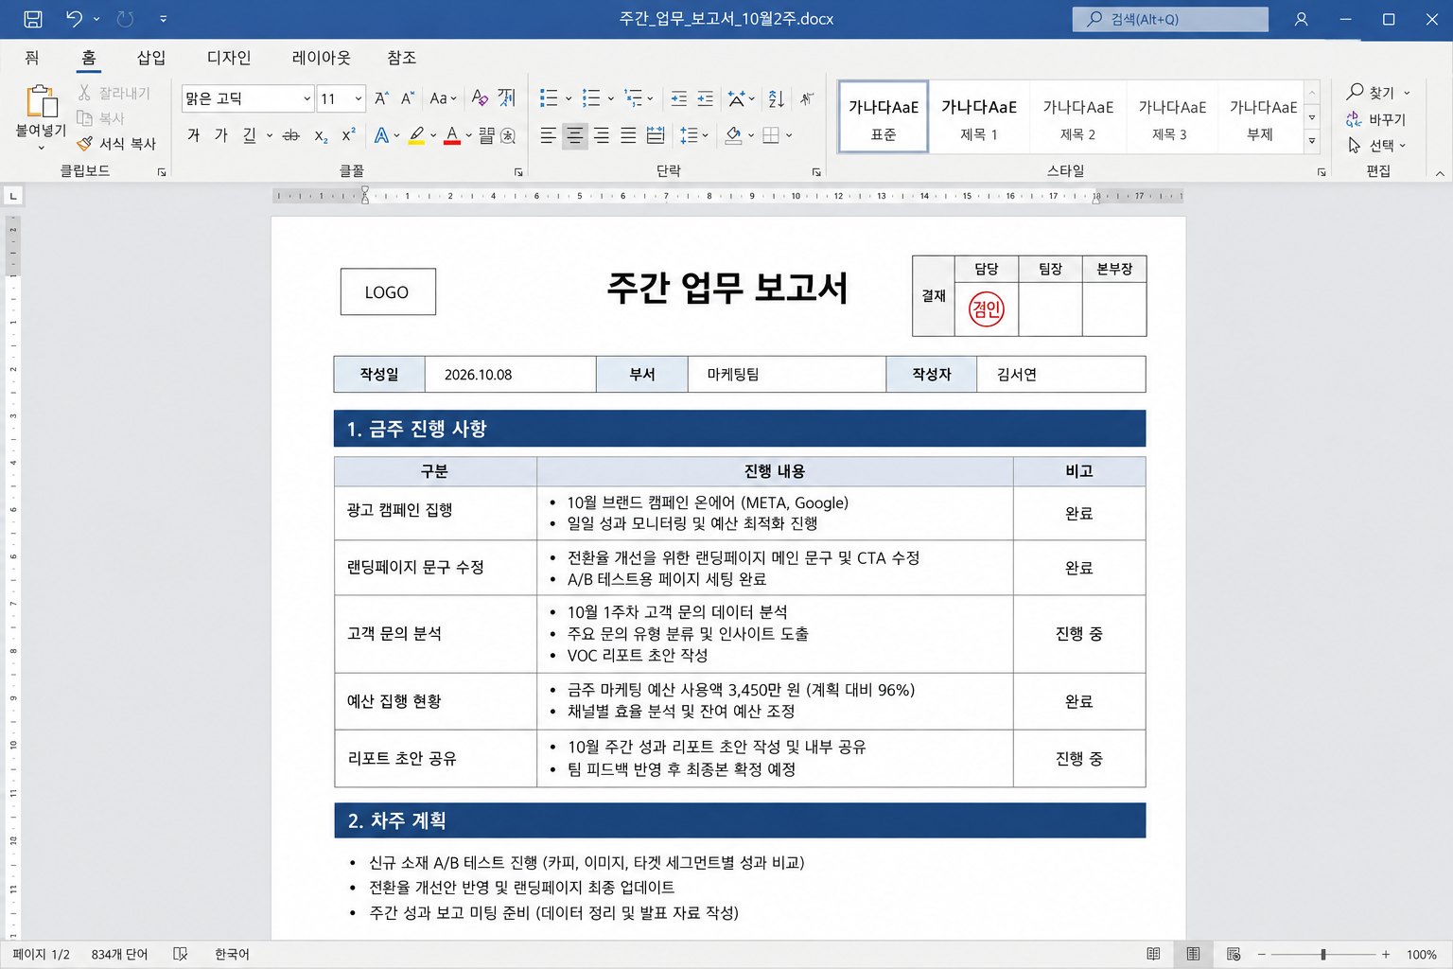Screen dimensions: 1453x969
Task: Apply superscript formatting
Action: click(349, 135)
